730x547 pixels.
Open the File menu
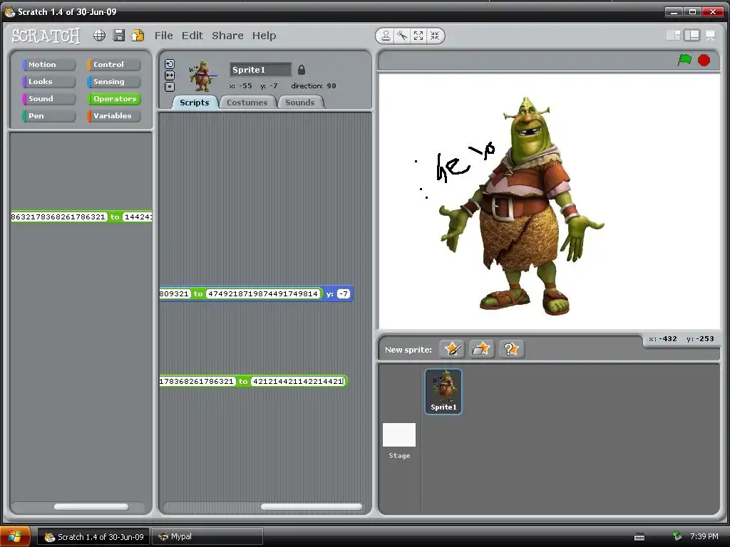[x=163, y=36]
